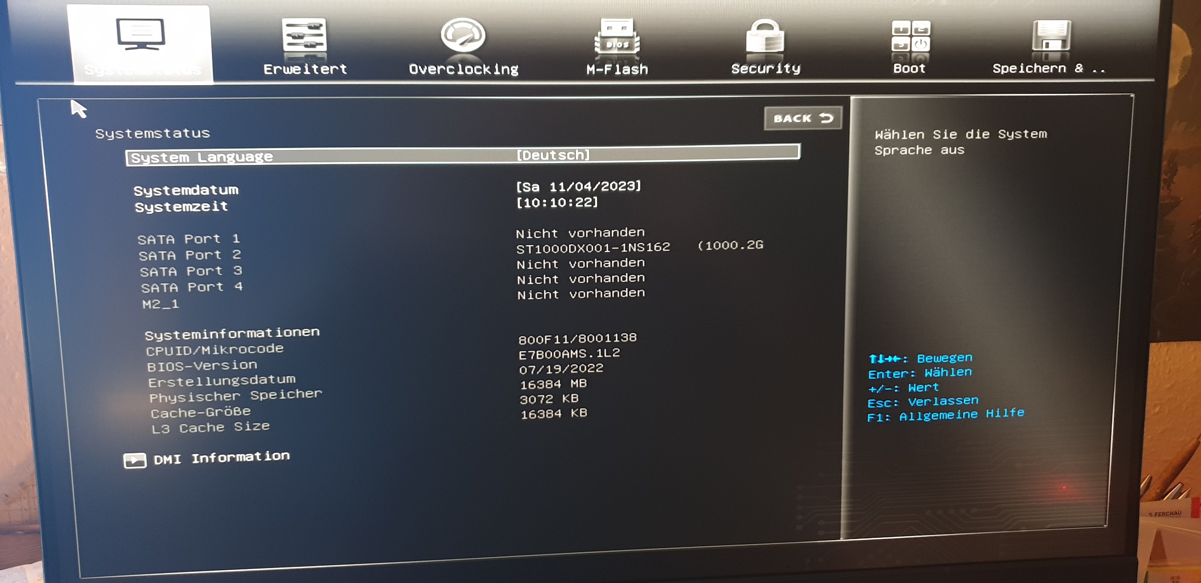This screenshot has width=1201, height=583.
Task: Click the BIOS-Version info row
Action: [x=202, y=366]
